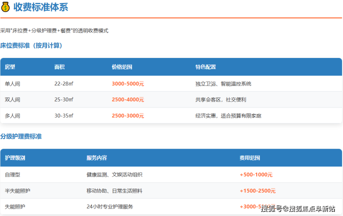Click the money bag icon beside the title
Viewport: 343px width, 216px height.
point(6,7)
